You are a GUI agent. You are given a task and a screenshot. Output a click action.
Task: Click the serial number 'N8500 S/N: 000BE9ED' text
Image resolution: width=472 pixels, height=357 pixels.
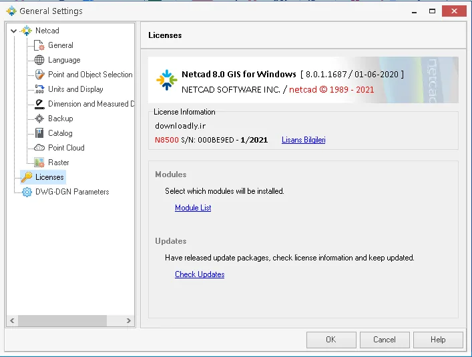tap(194, 140)
